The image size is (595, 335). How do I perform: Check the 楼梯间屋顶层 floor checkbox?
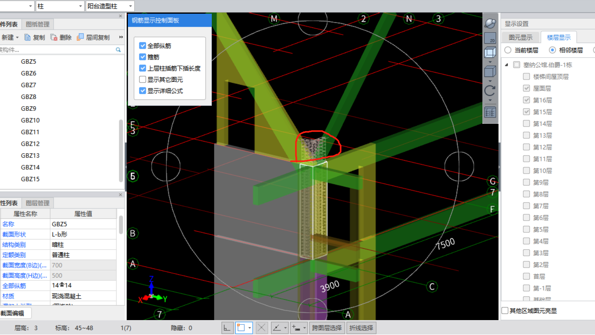click(x=527, y=76)
